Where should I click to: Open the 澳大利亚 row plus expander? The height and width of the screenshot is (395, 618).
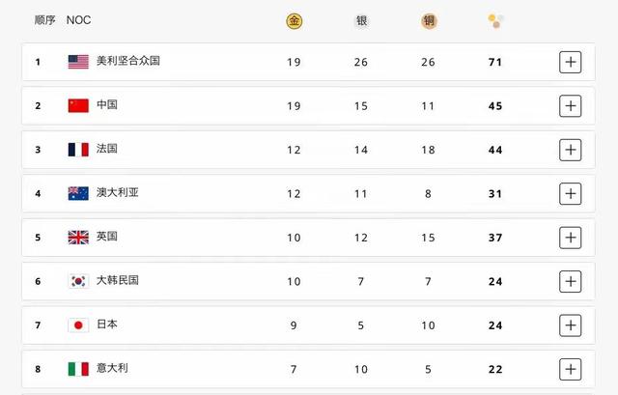[x=571, y=193]
